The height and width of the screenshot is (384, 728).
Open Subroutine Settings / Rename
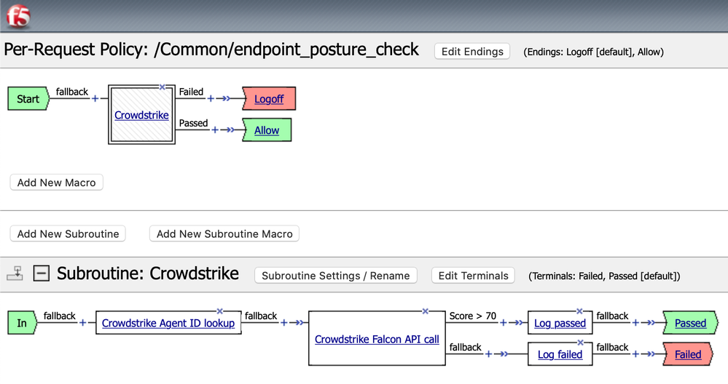tap(336, 276)
